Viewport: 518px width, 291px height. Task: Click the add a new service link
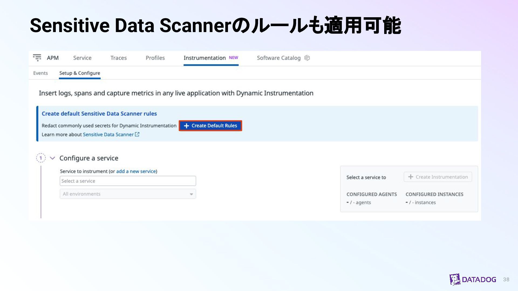pos(136,171)
